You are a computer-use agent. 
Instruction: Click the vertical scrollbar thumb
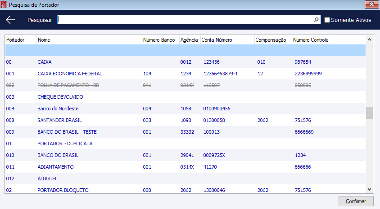(369, 113)
